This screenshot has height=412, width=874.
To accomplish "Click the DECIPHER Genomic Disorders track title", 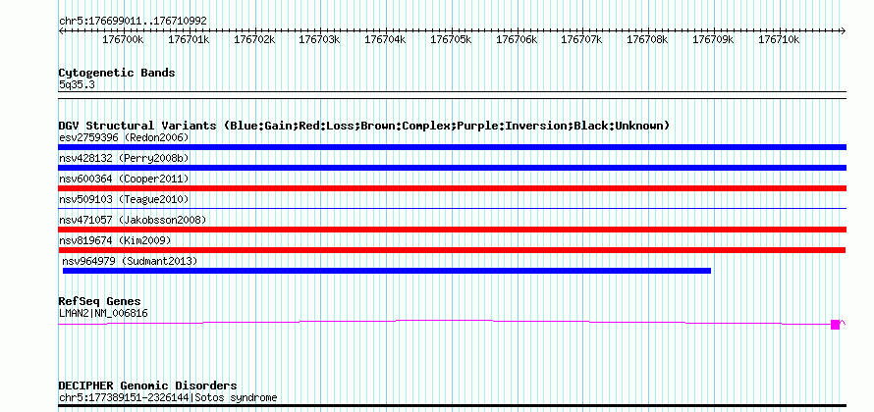I will tap(147, 386).
